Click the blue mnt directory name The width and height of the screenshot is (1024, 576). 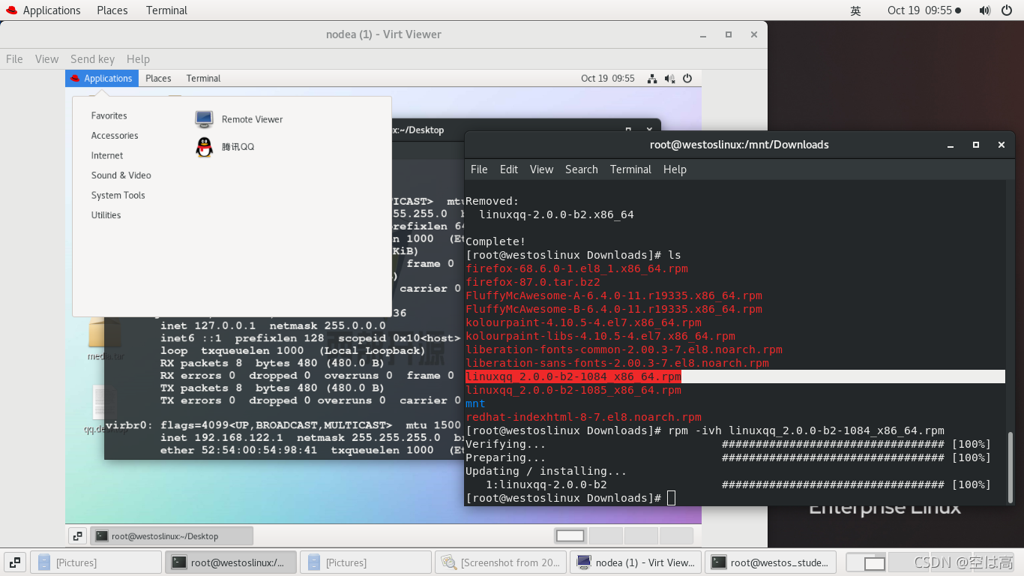[x=475, y=403]
